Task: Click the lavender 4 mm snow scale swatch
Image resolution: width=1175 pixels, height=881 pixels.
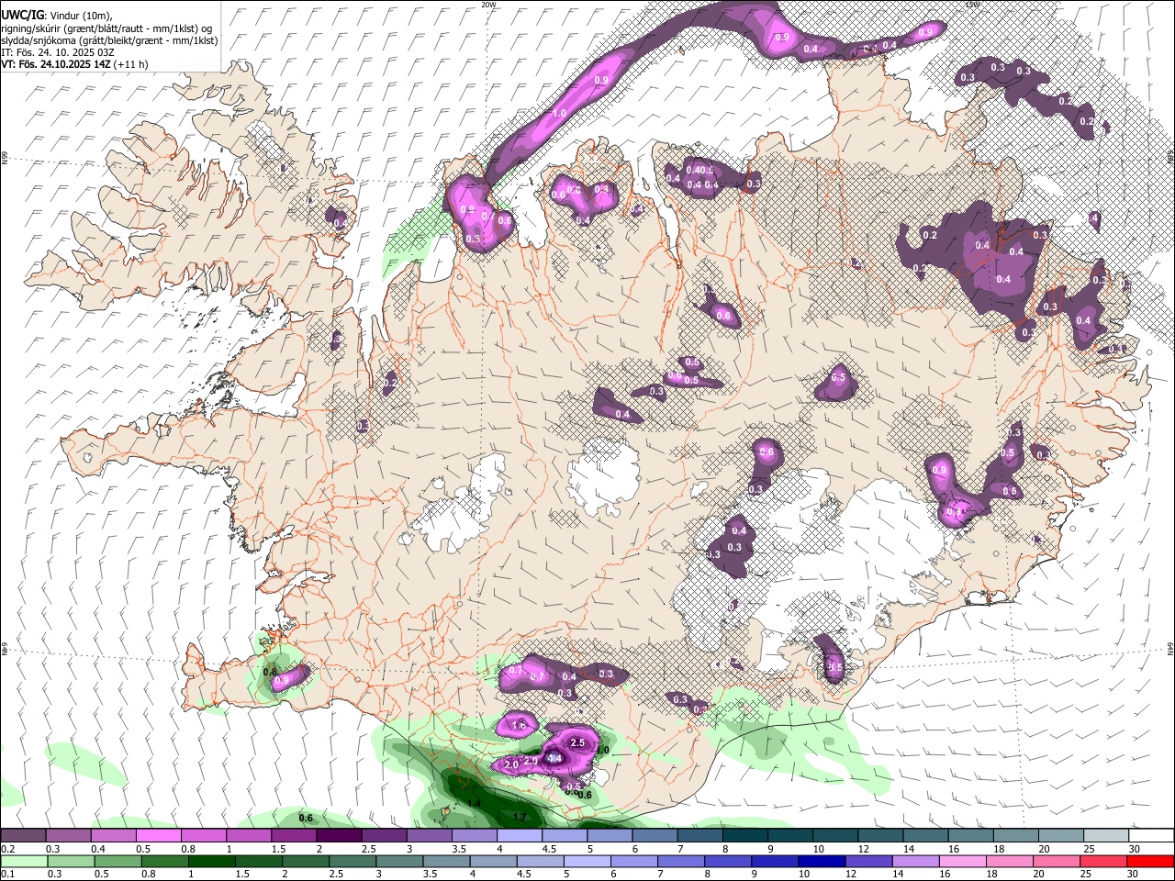Action: pos(520,835)
